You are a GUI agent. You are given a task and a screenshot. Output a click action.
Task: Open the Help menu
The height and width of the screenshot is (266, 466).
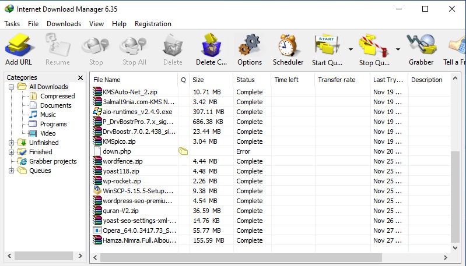click(x=119, y=24)
